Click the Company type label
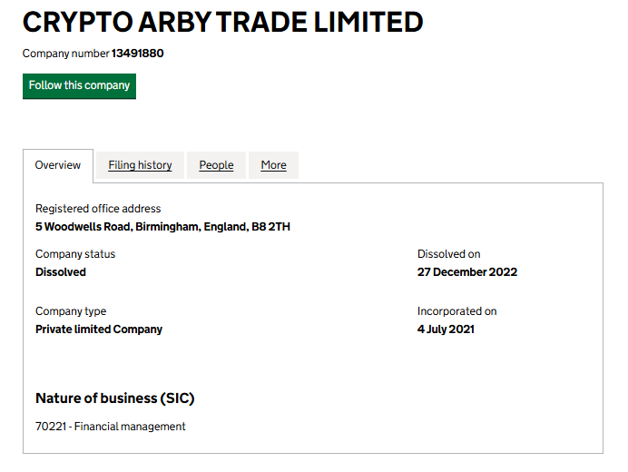628x472 pixels. [71, 311]
